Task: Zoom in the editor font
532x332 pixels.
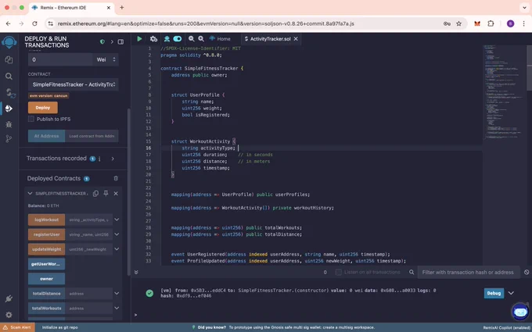Action: [x=201, y=39]
